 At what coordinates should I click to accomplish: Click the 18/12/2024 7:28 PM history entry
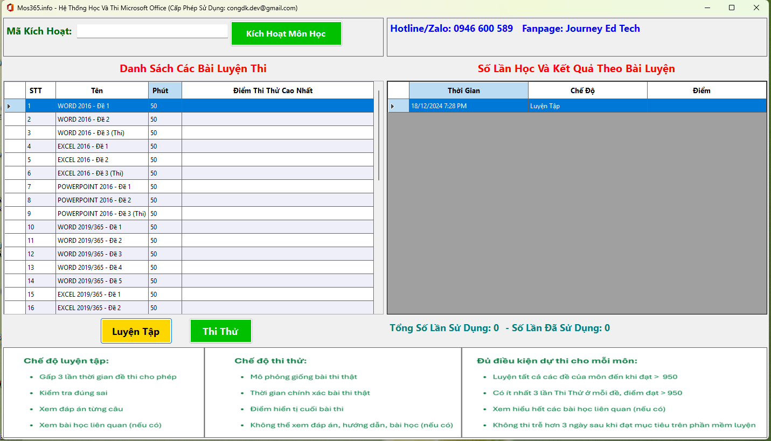468,106
